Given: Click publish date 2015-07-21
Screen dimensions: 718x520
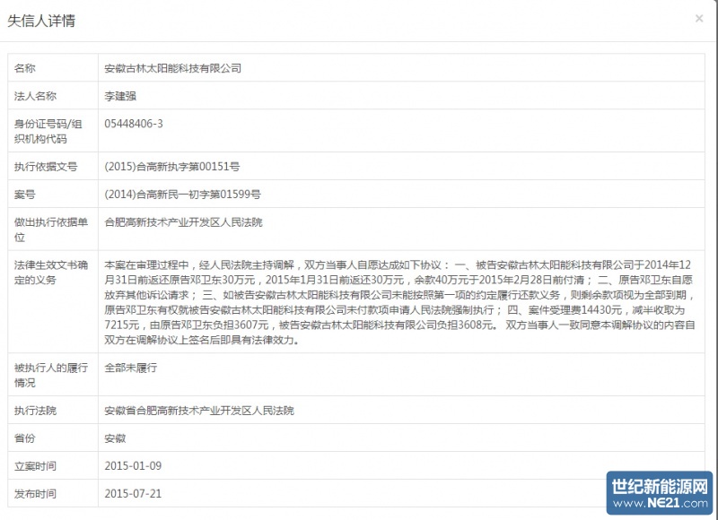Looking at the screenshot, I should (132, 493).
